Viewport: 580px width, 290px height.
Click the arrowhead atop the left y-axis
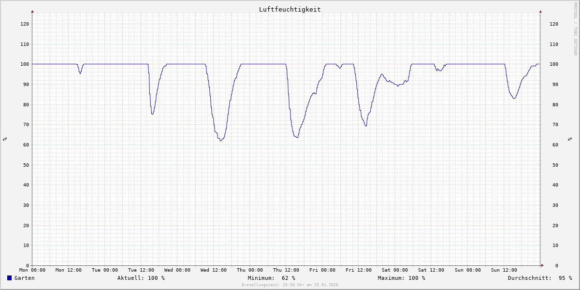tap(32, 11)
